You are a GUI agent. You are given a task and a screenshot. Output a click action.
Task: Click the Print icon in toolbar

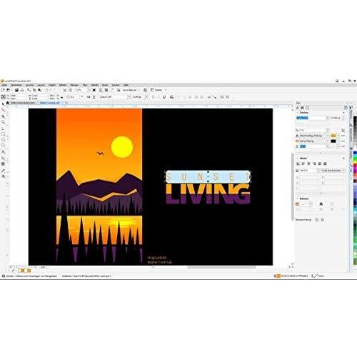point(22,90)
